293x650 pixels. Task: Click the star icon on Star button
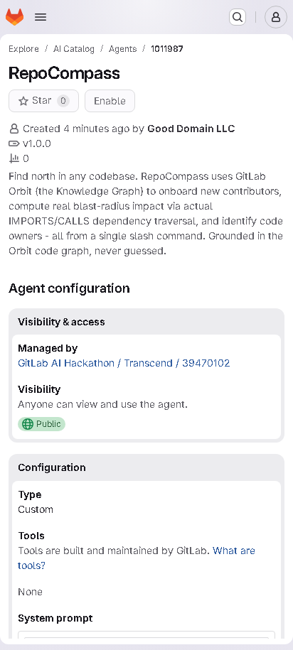tap(23, 101)
